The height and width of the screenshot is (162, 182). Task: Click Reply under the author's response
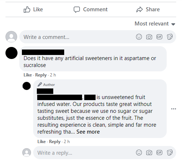click(x=55, y=142)
